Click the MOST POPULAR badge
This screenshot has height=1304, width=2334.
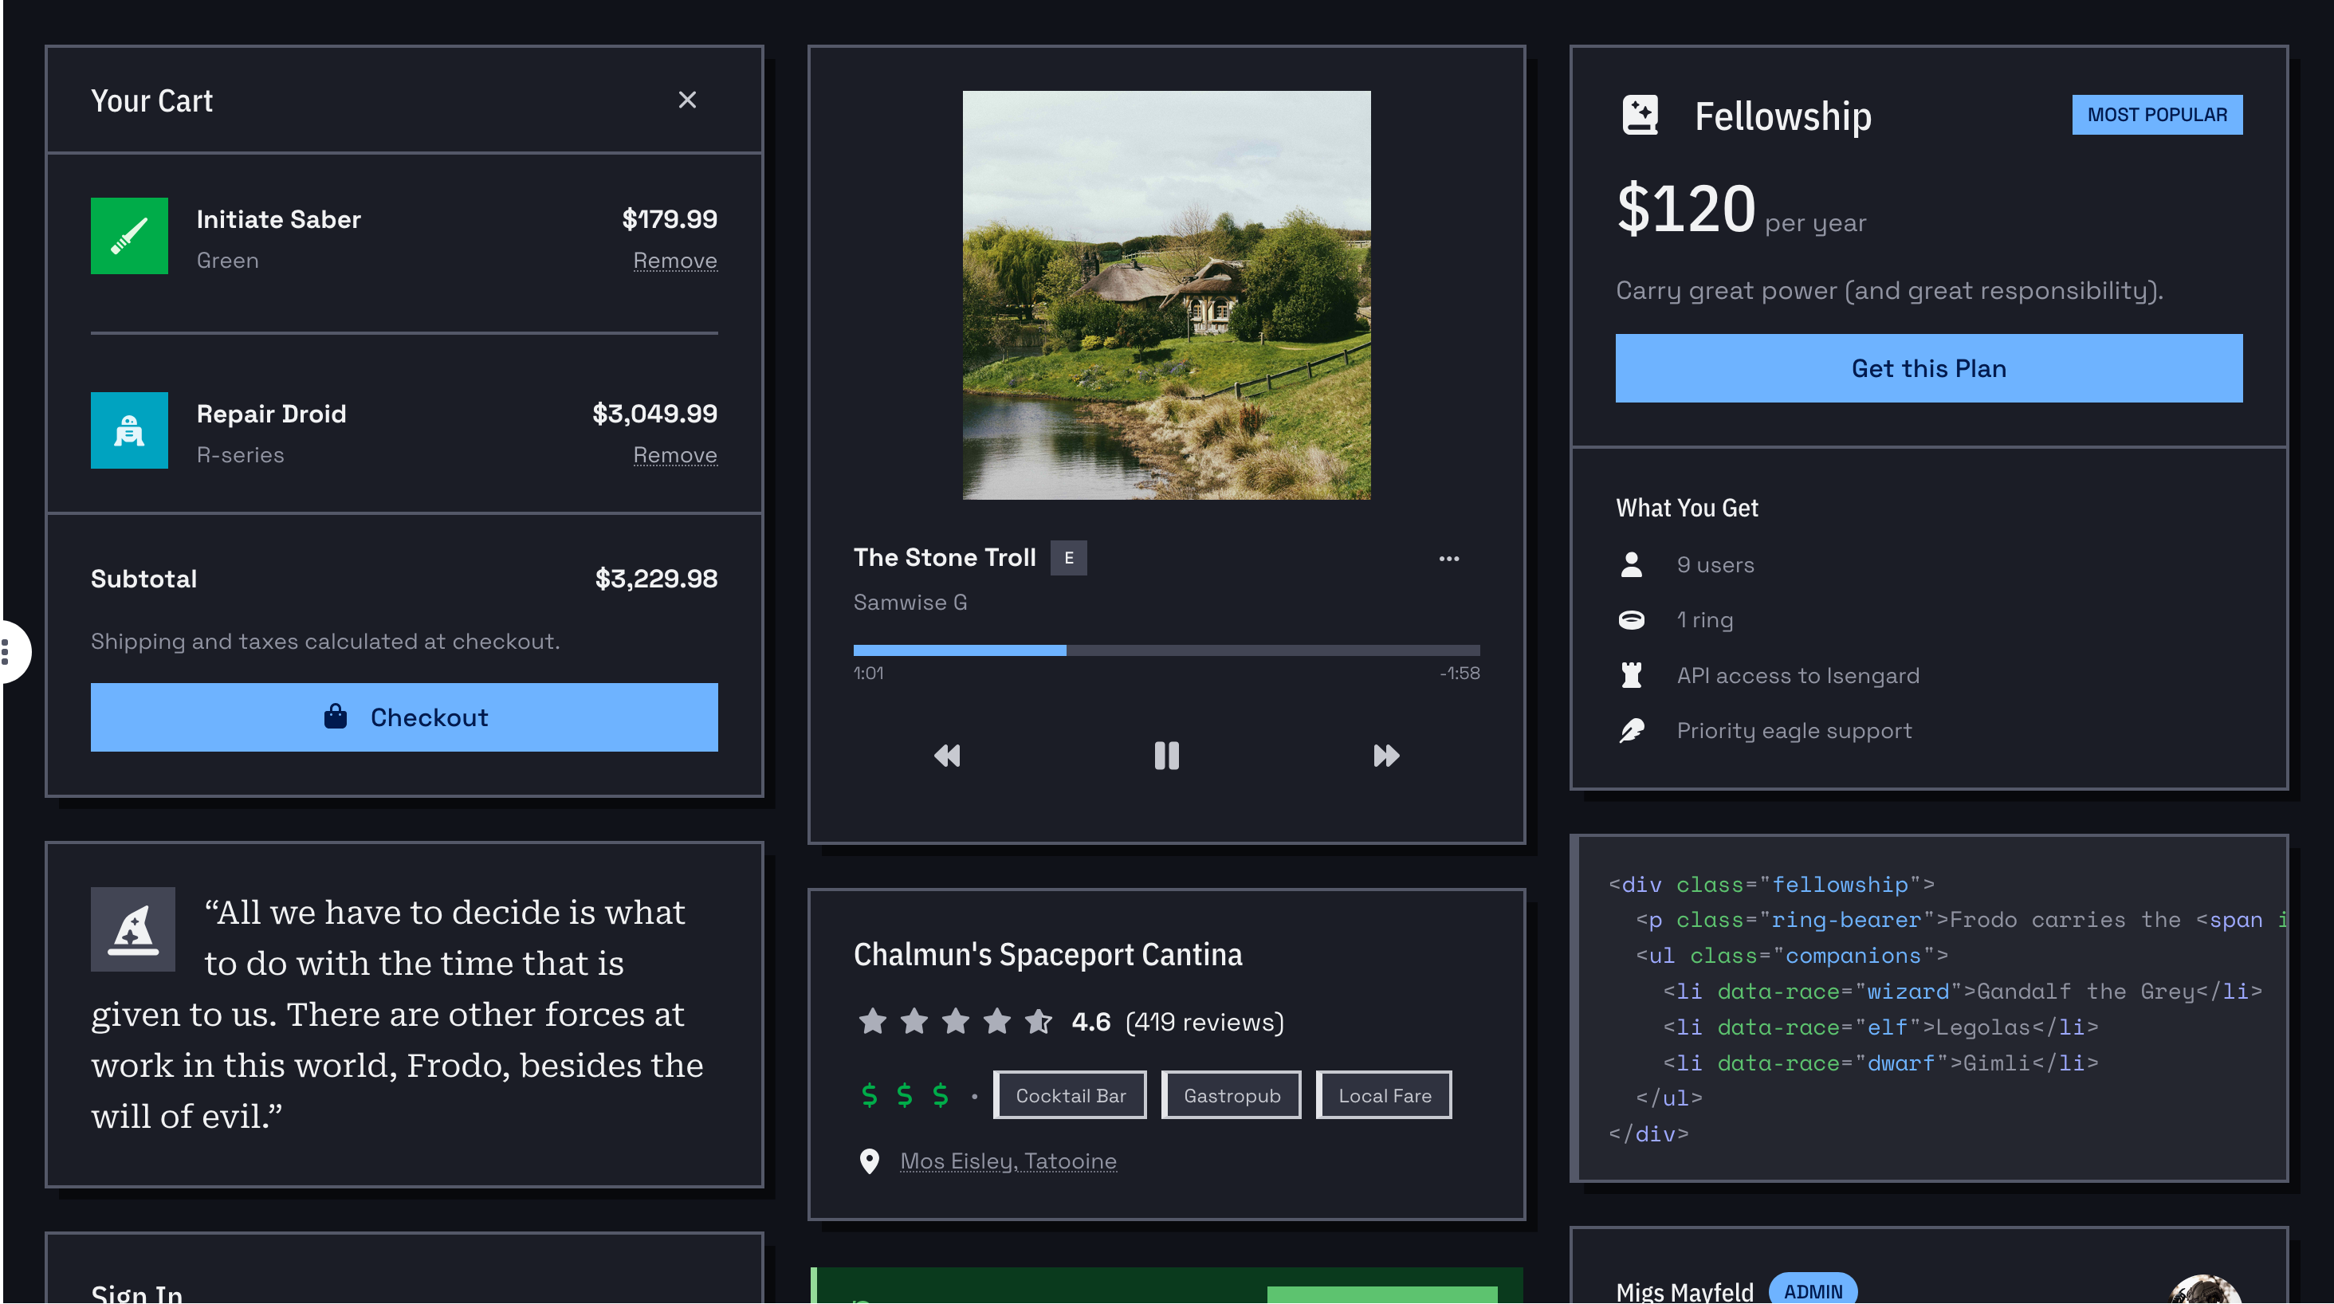pyautogui.click(x=2156, y=115)
